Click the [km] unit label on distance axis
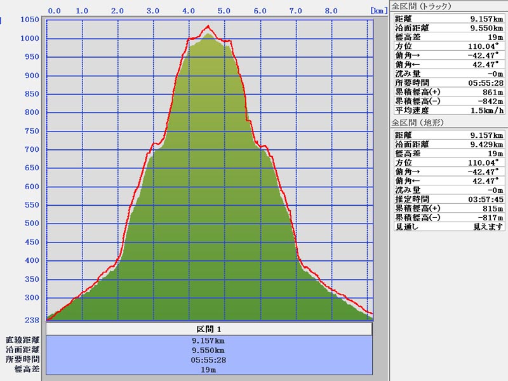508x381 pixels. coord(378,11)
